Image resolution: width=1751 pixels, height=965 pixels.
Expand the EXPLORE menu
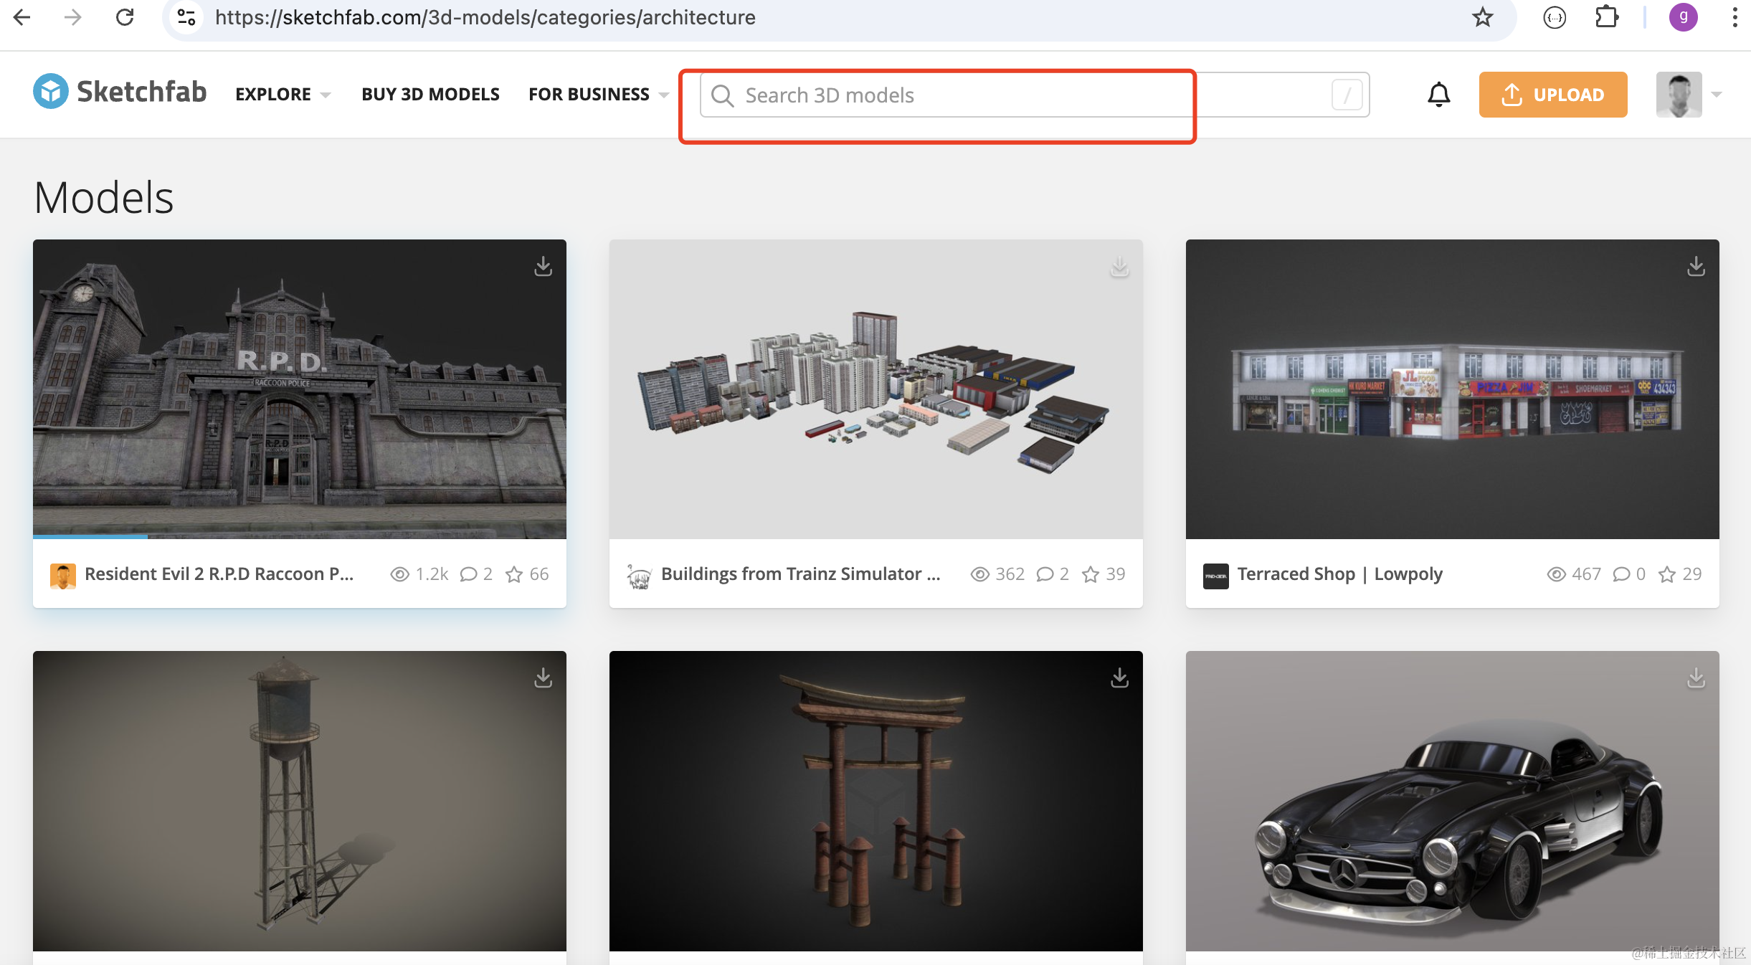point(283,95)
